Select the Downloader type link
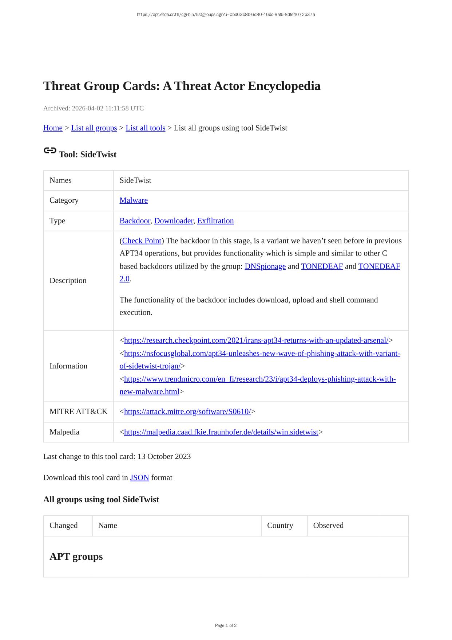 click(x=174, y=221)
